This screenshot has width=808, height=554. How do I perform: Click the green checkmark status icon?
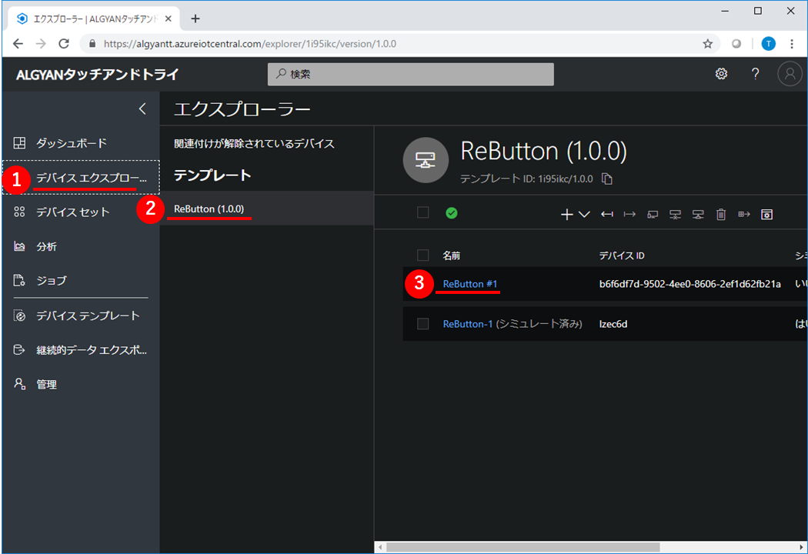pyautogui.click(x=452, y=213)
